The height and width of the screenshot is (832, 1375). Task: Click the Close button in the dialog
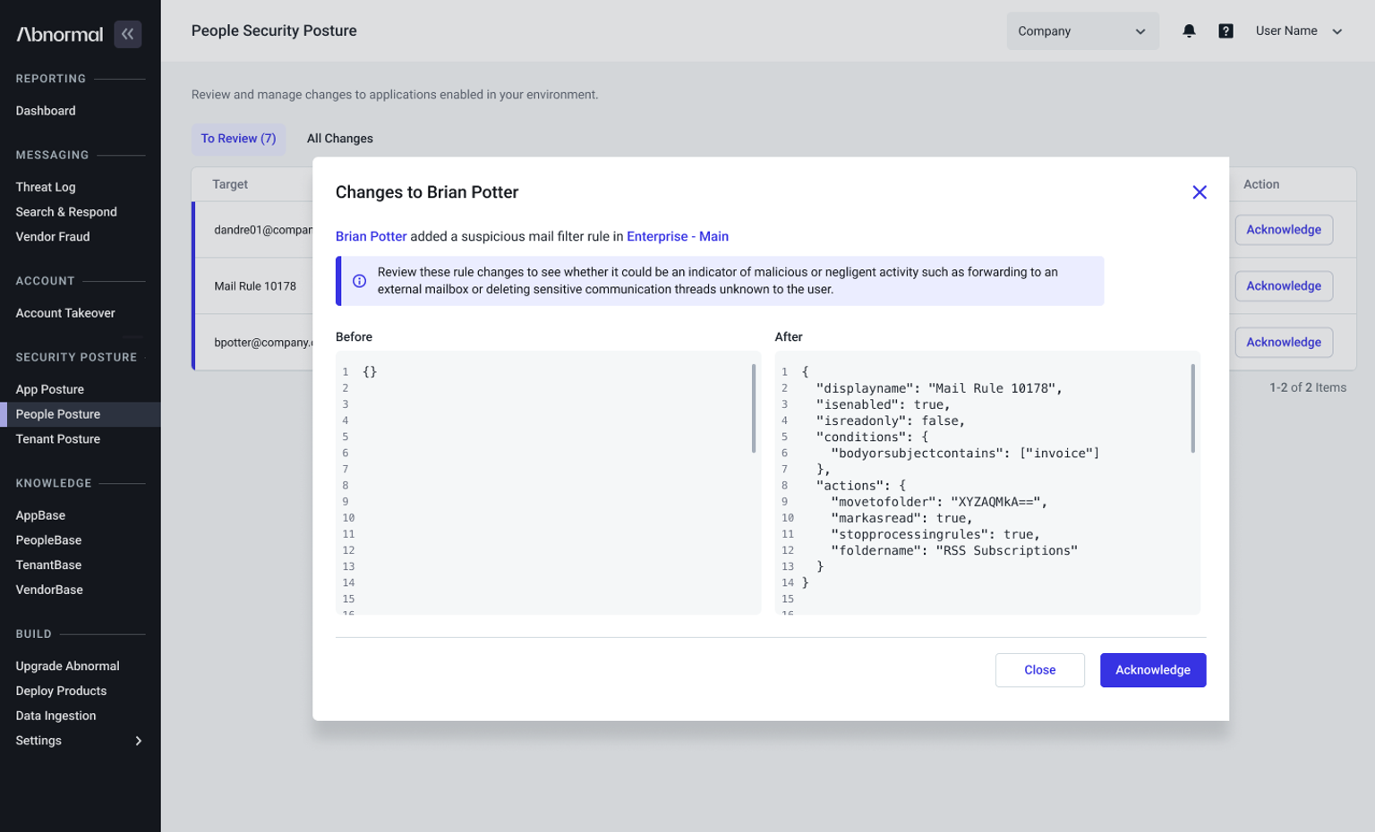[x=1039, y=670]
